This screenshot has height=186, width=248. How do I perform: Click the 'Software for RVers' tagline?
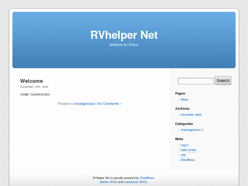point(124,45)
